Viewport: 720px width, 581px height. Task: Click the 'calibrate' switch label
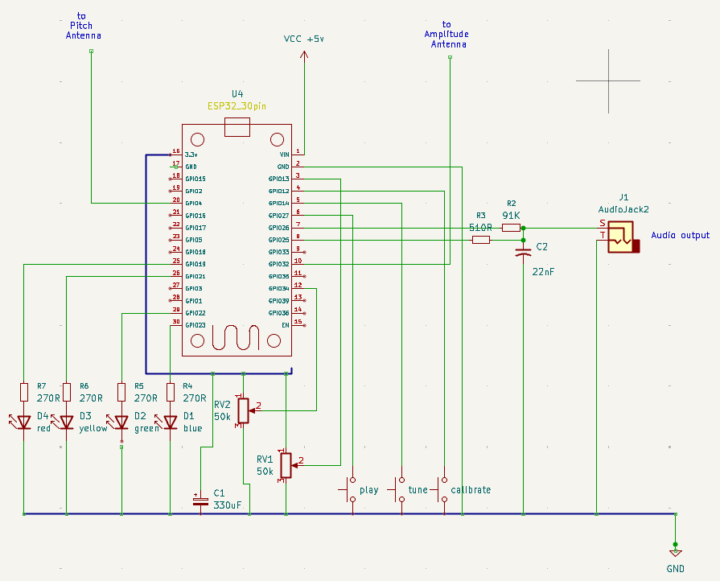tap(471, 490)
